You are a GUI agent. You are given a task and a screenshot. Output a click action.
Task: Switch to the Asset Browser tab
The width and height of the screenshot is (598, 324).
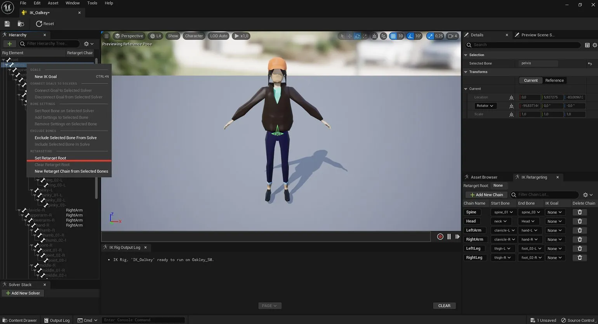[483, 177]
